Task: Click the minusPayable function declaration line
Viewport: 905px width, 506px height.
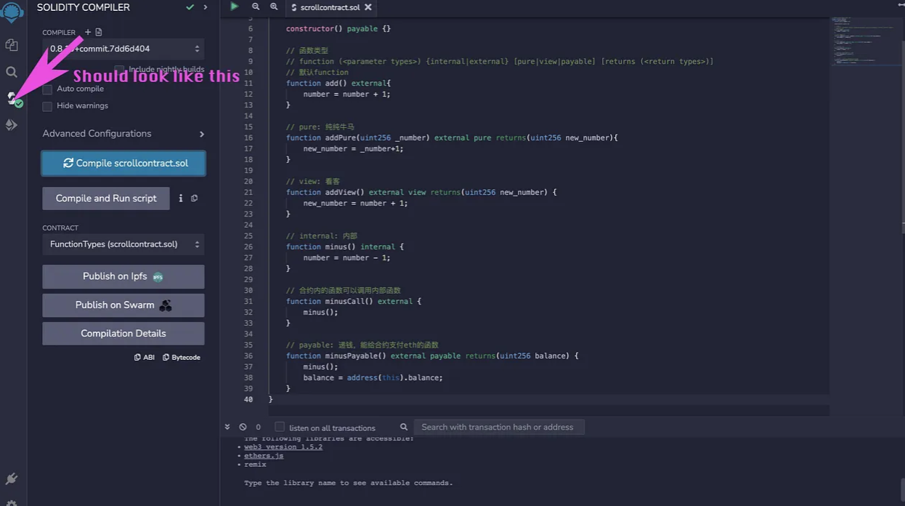Action: click(432, 356)
